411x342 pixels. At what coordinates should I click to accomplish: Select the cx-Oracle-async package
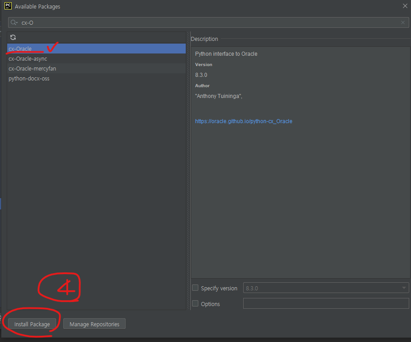tap(96, 58)
